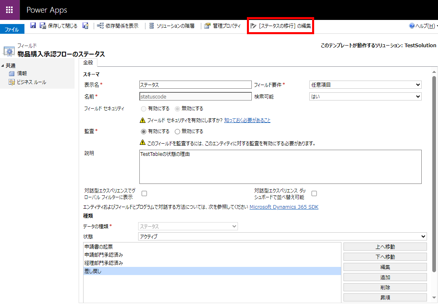Open the フィールド要件 dropdown
Viewport: 438px width, 308px height.
pos(365,85)
